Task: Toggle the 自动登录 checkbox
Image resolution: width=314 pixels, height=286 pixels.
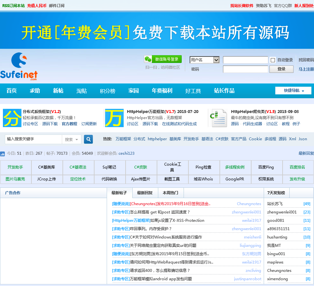Action: pyautogui.click(x=273, y=60)
